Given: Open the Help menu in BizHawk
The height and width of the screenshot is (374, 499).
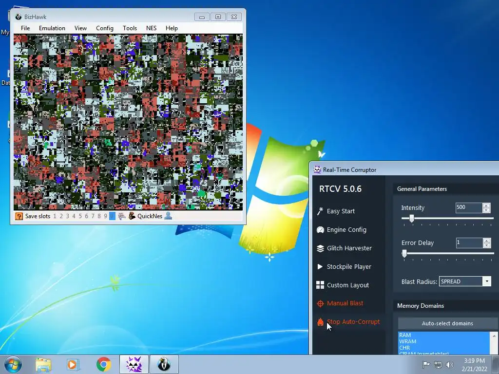Looking at the screenshot, I should pos(172,28).
